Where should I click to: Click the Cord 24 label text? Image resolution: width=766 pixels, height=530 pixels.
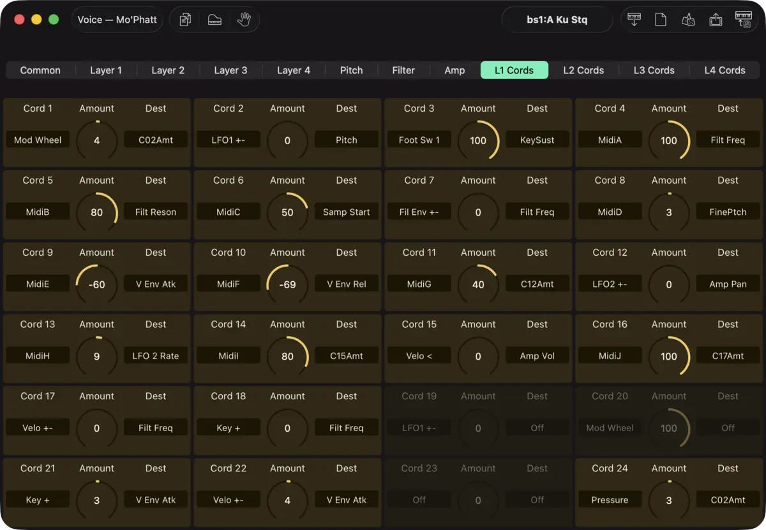(610, 468)
